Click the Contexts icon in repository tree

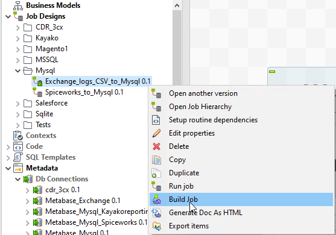[x=18, y=136]
